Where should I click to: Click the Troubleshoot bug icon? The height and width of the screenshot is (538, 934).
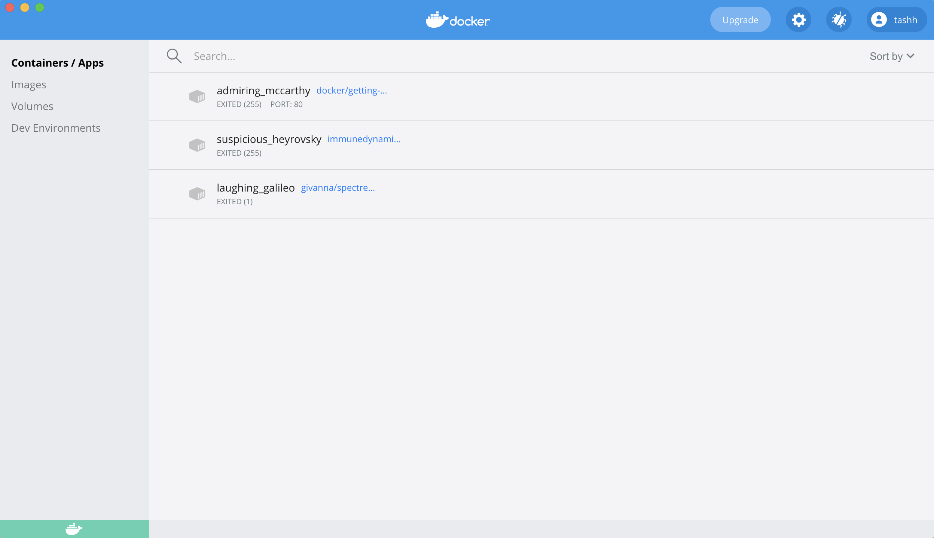click(x=839, y=20)
